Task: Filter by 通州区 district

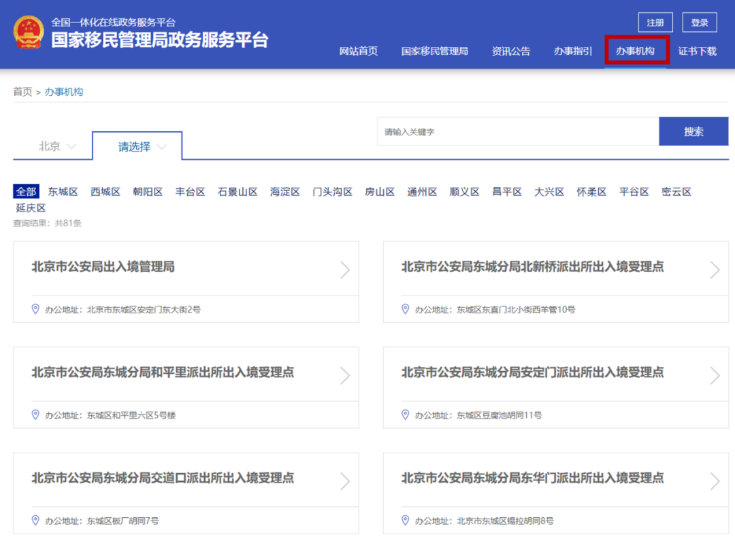Action: pyautogui.click(x=422, y=192)
